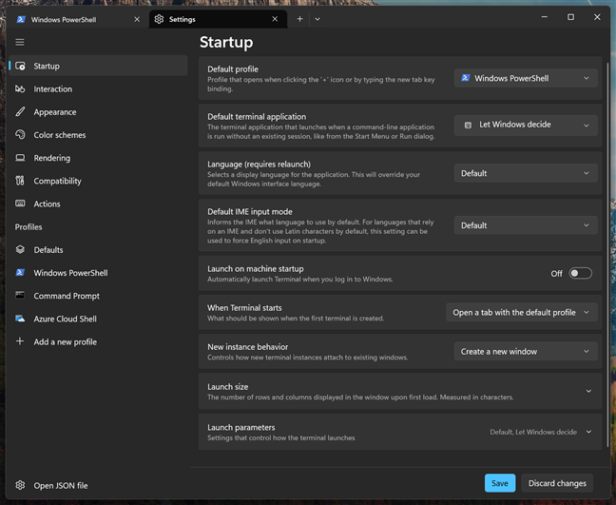Click the Startup page heading
The height and width of the screenshot is (505, 616).
tap(226, 42)
